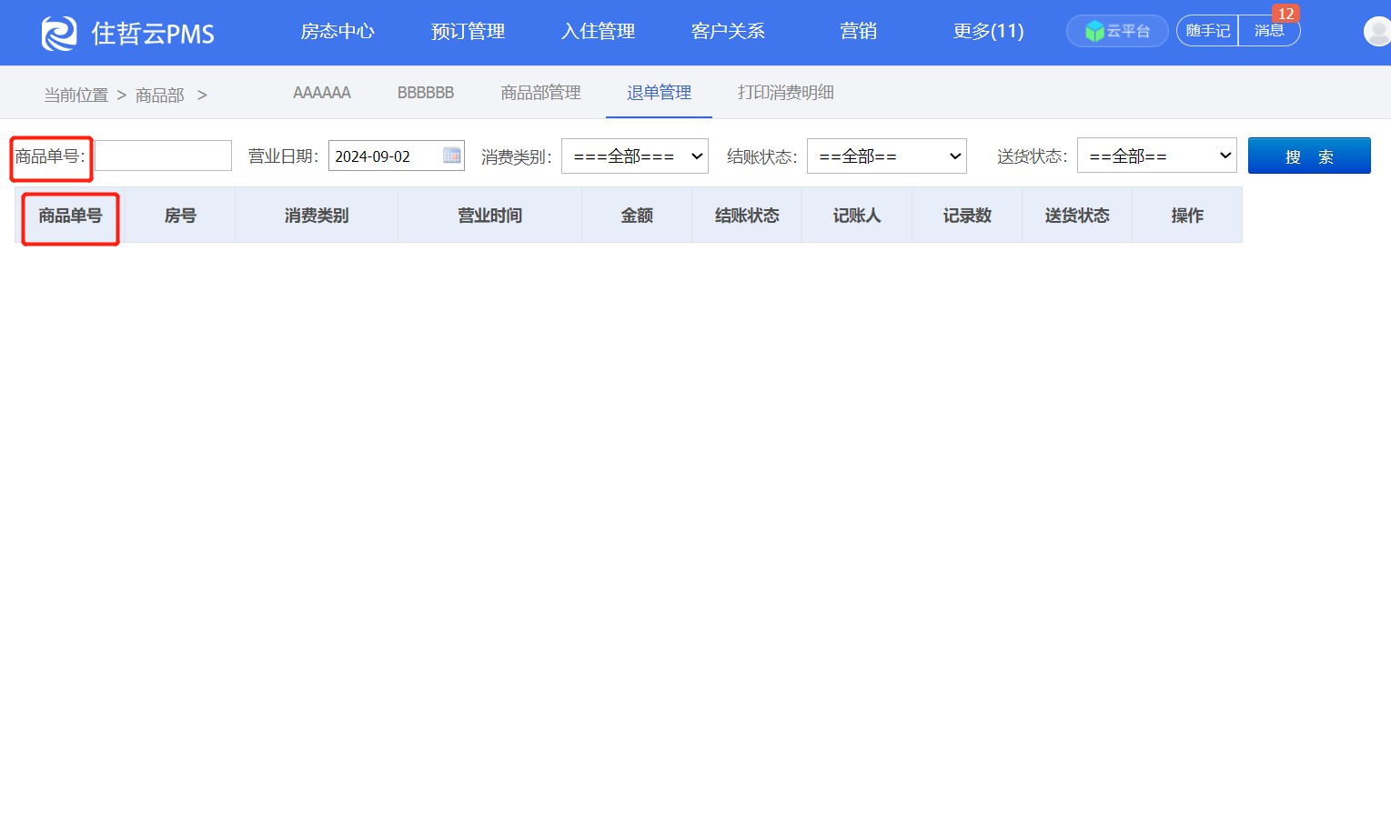Click the 消费类别 column header
The image size is (1391, 834).
[317, 216]
